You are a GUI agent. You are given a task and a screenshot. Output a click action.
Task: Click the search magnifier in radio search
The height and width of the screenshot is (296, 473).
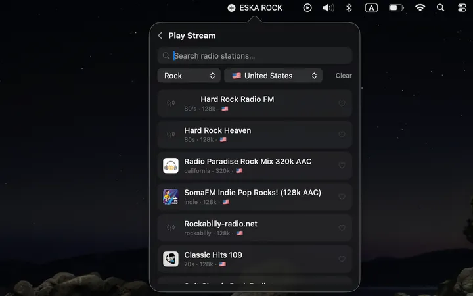coord(166,55)
